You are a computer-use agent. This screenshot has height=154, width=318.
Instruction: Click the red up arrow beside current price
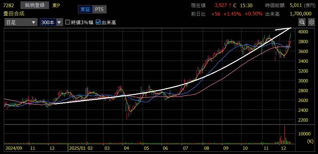(x=230, y=5)
